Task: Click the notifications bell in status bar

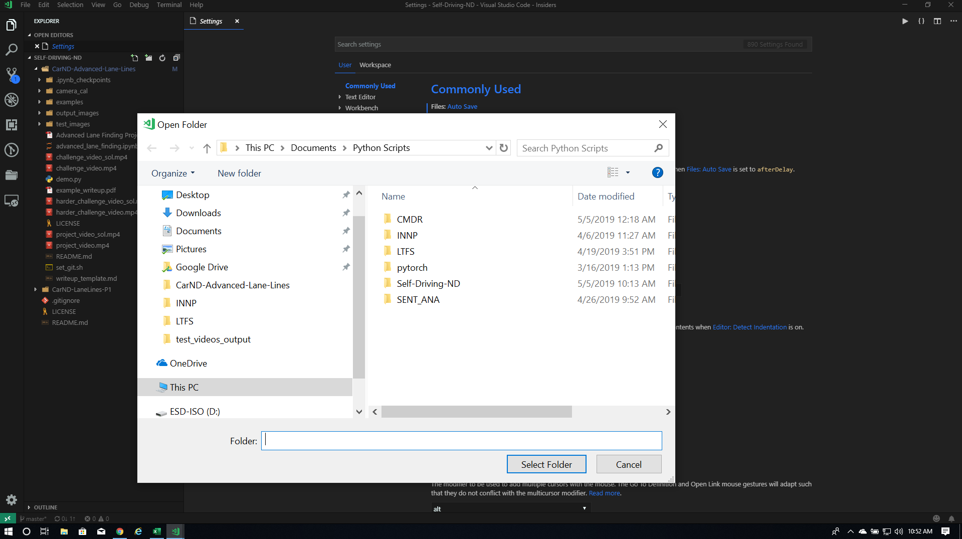Action: point(951,518)
